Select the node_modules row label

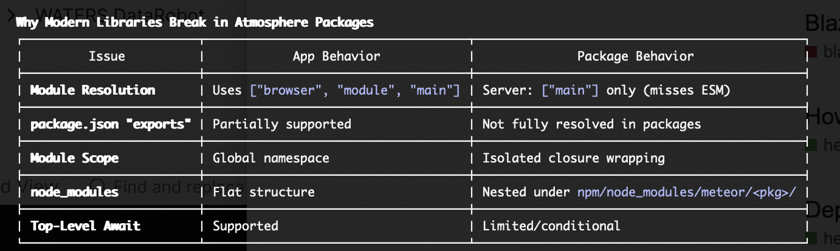coord(74,192)
